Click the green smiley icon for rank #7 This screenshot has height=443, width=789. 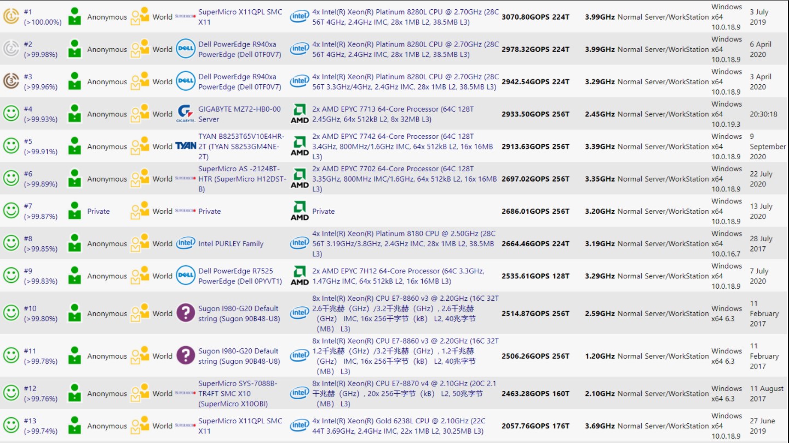coord(11,211)
